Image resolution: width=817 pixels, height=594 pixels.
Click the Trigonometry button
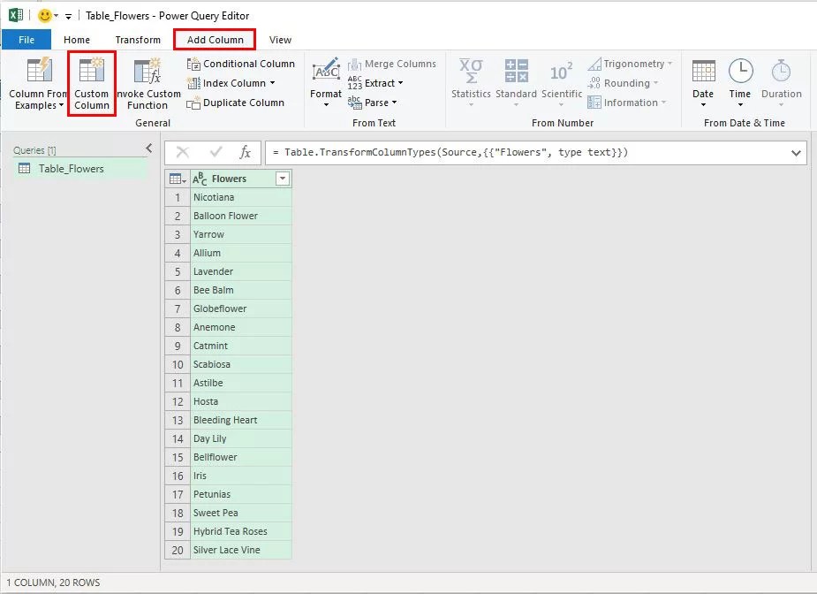(631, 64)
